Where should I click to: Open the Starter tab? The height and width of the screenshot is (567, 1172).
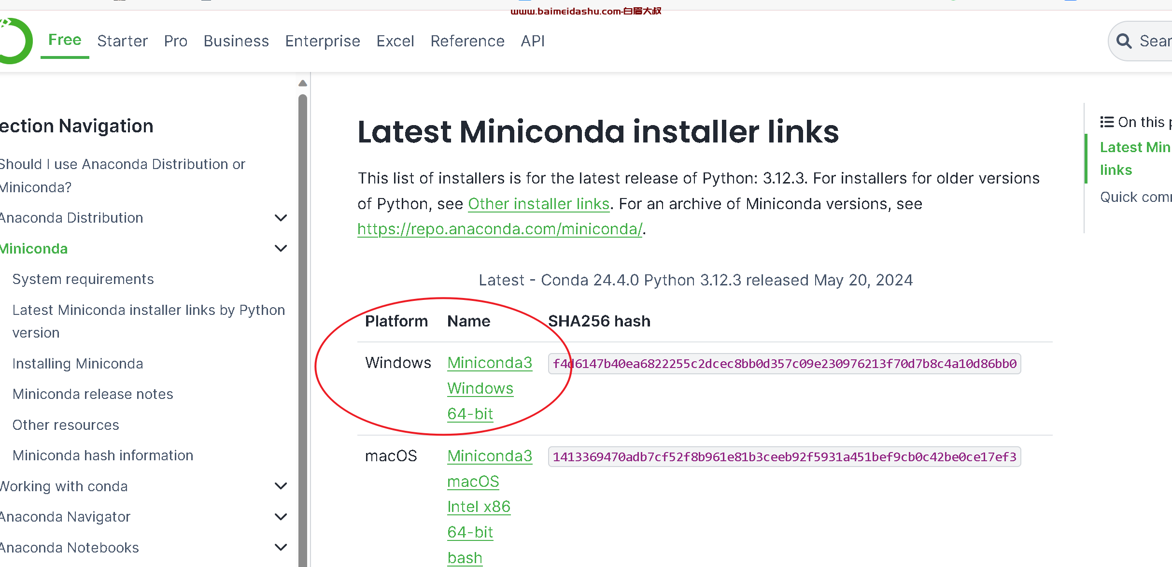tap(123, 41)
